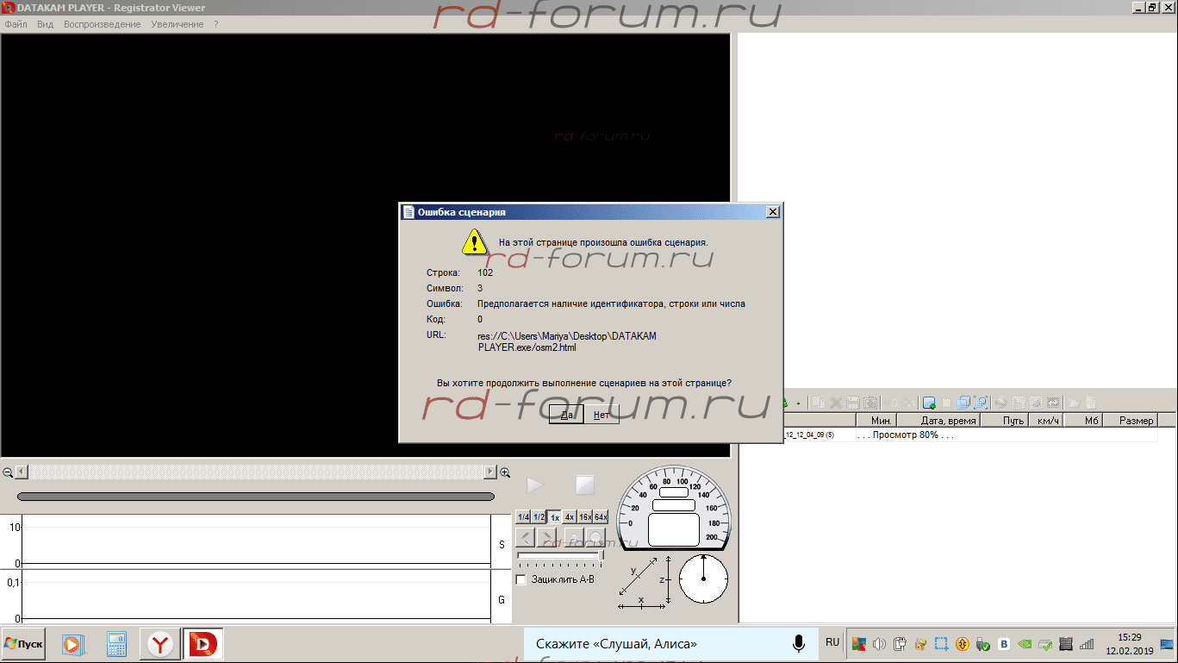Zoom in timeline with plus magnifier
This screenshot has width=1178, height=663.
tap(506, 472)
